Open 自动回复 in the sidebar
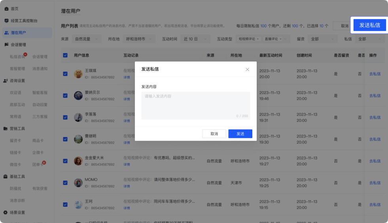 click(x=40, y=105)
